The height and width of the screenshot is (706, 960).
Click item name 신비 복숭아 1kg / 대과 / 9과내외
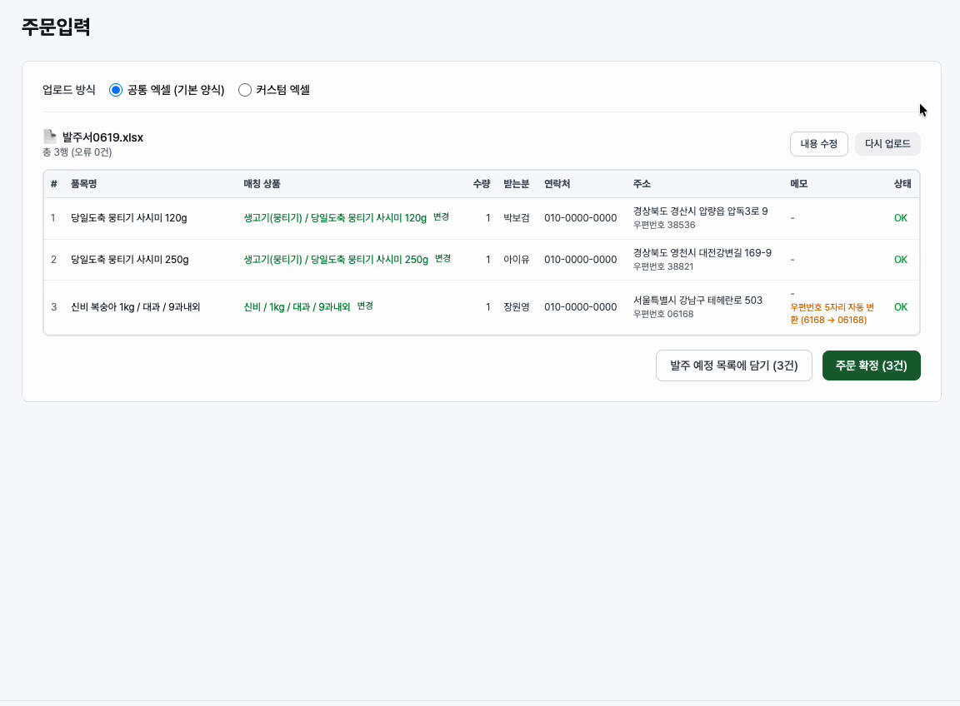point(135,307)
